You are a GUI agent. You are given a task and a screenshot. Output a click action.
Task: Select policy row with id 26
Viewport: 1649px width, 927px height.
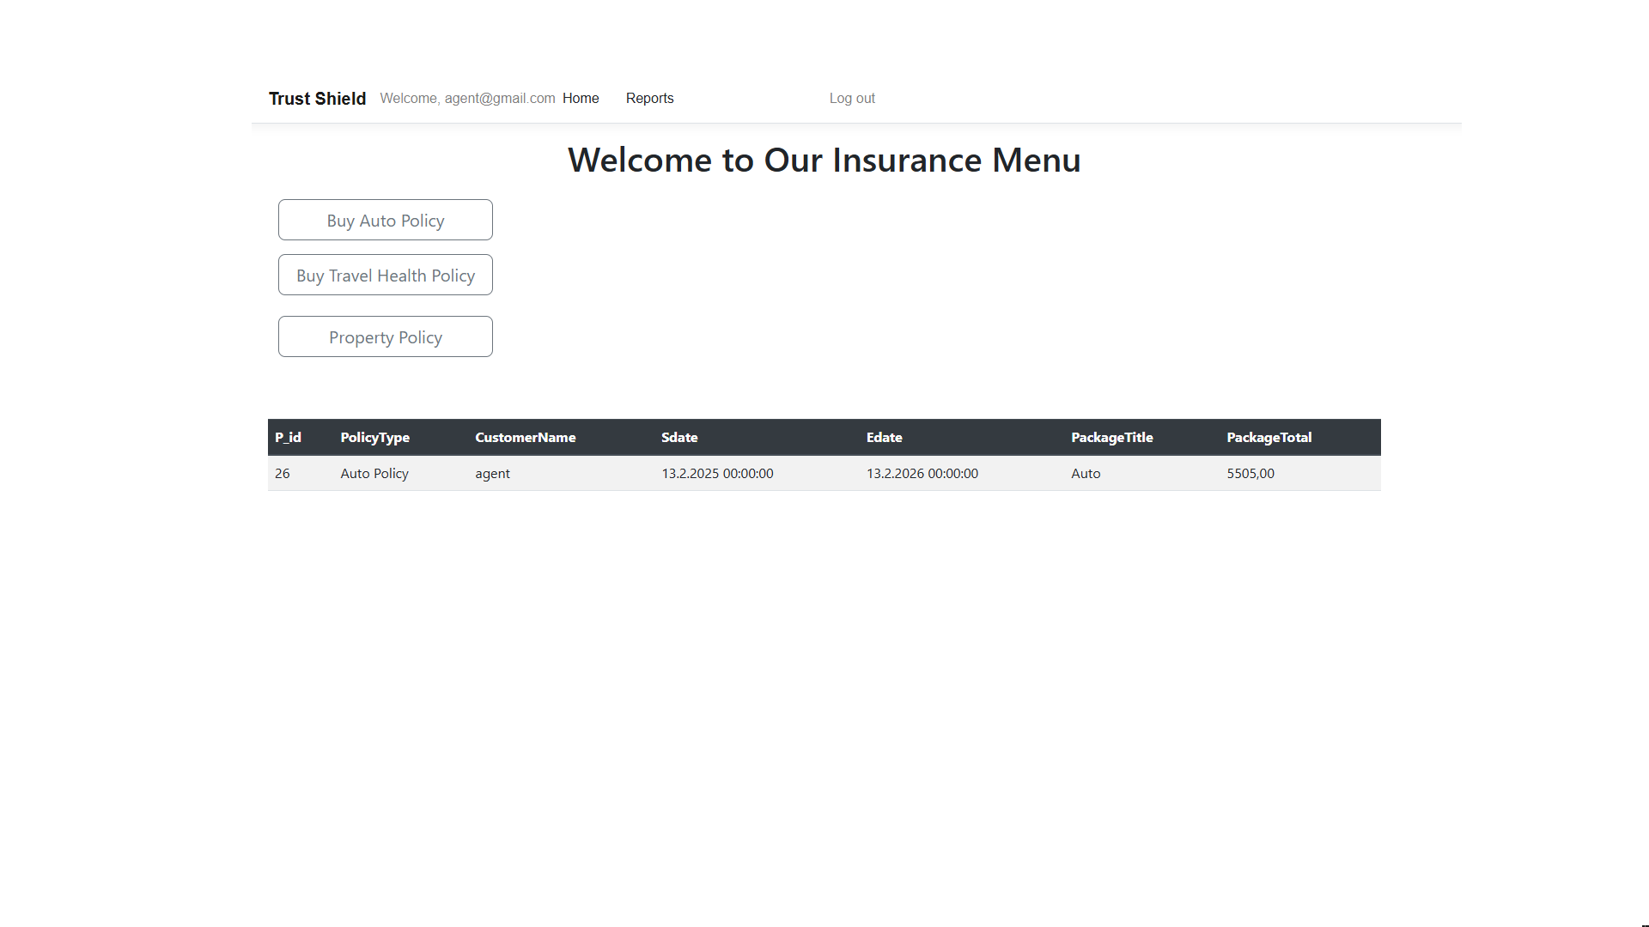pos(283,474)
